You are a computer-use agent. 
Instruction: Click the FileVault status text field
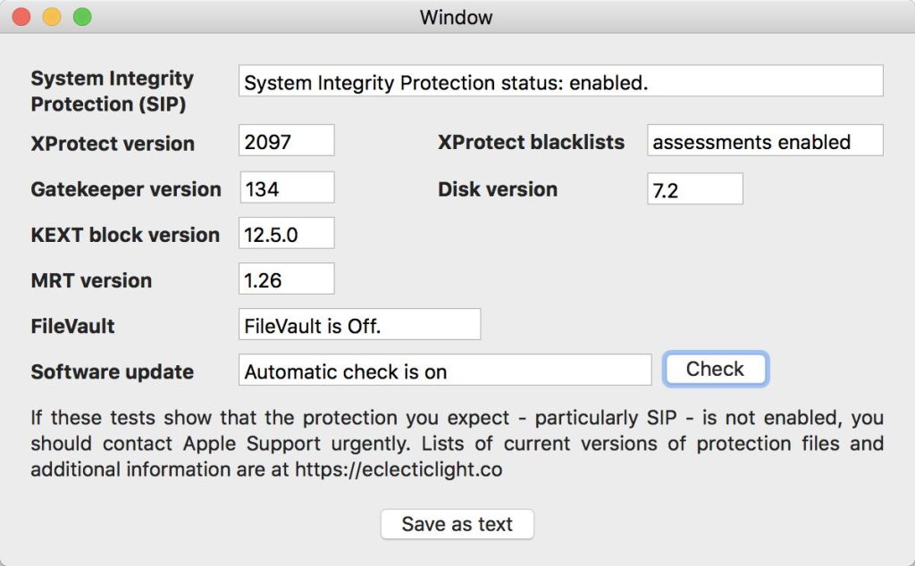[359, 325]
